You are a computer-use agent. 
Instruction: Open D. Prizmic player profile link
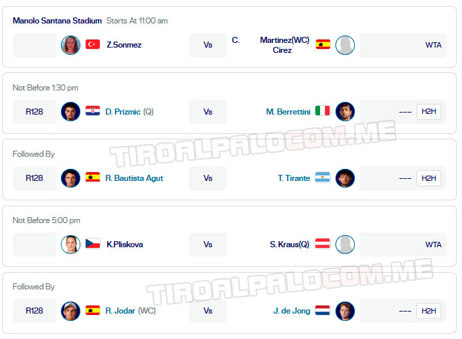[x=123, y=111]
